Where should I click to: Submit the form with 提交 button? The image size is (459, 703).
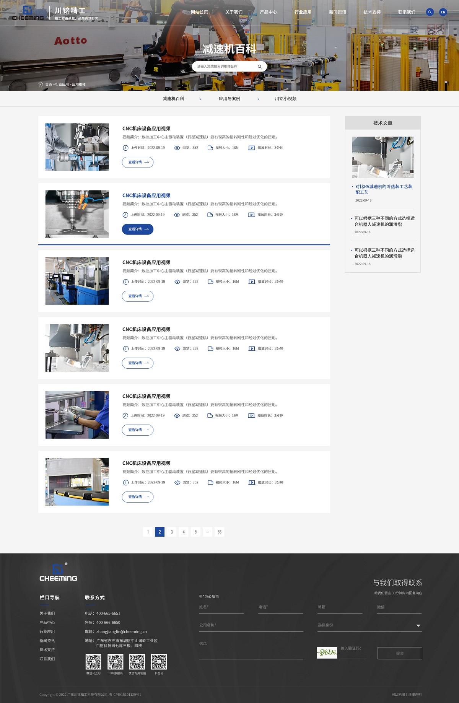[400, 653]
